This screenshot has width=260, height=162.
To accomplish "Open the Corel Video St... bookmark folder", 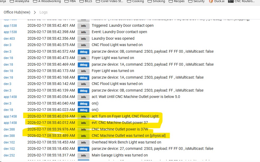I will [110, 1].
